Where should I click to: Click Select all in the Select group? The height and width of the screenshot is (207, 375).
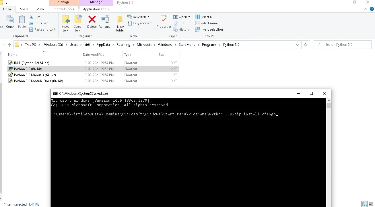click(204, 17)
